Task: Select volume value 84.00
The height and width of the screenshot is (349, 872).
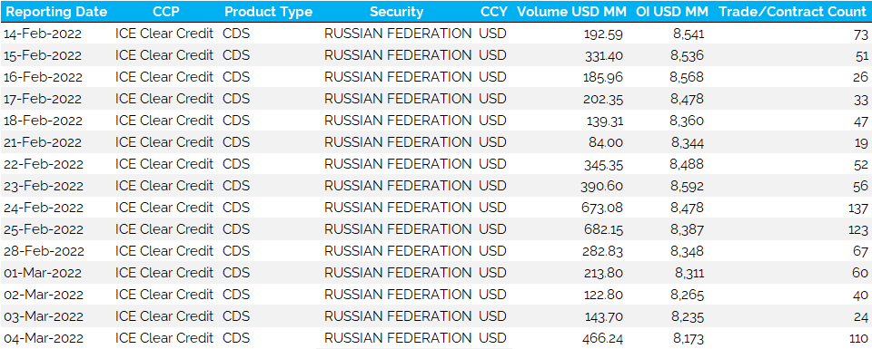Action: point(606,142)
